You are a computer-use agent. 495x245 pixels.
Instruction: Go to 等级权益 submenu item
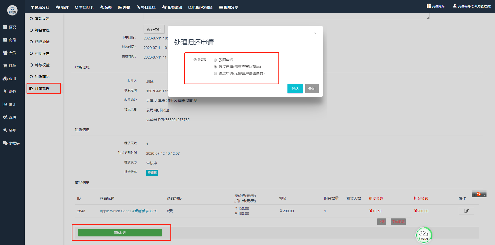(x=40, y=65)
